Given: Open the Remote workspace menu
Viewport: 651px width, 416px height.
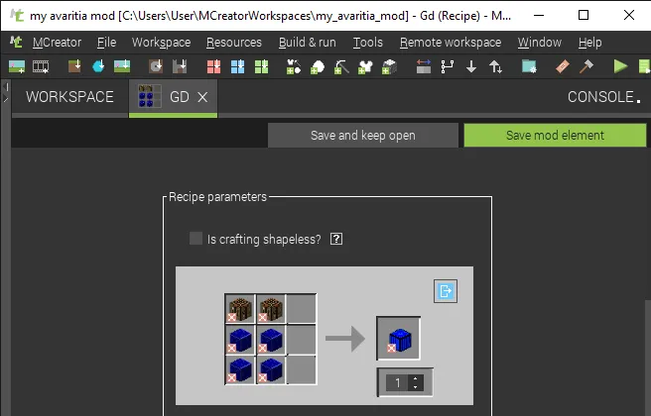Looking at the screenshot, I should point(451,43).
